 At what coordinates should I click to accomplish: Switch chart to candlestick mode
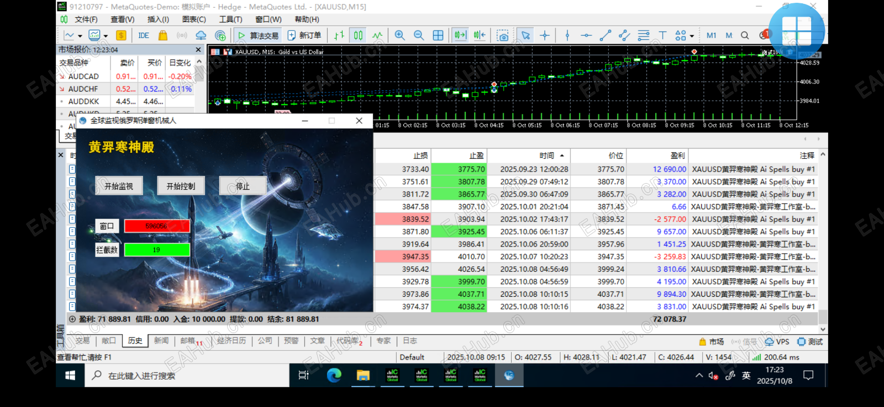click(x=358, y=35)
